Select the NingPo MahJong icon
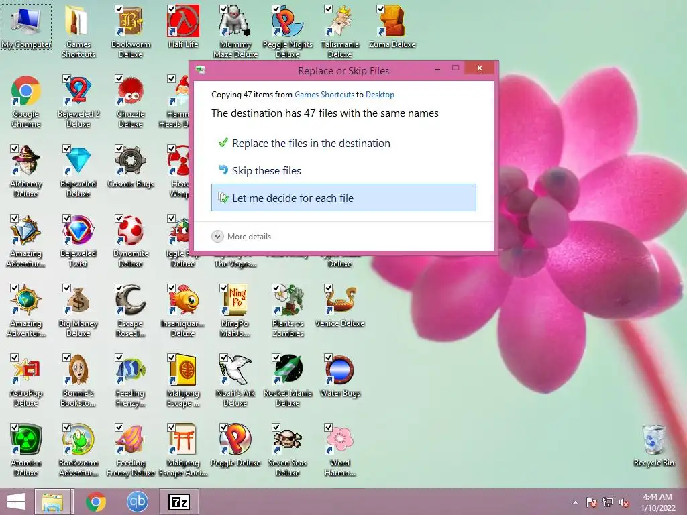Viewport: 687px width, 515px height. pos(235,300)
